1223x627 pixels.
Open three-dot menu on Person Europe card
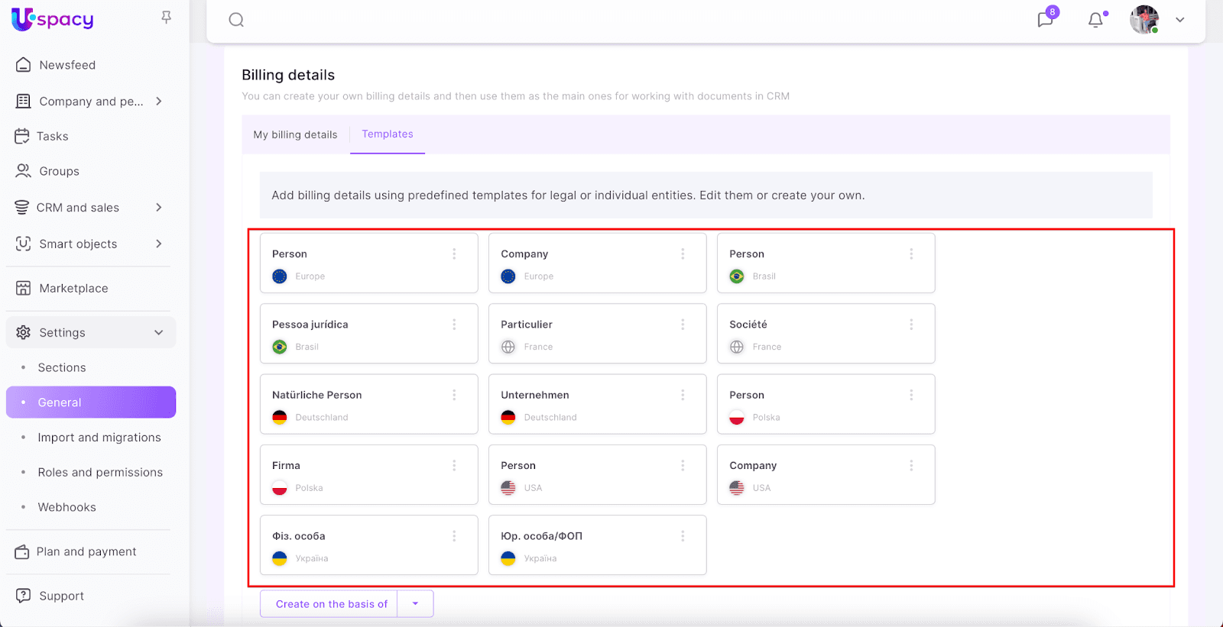click(x=454, y=254)
